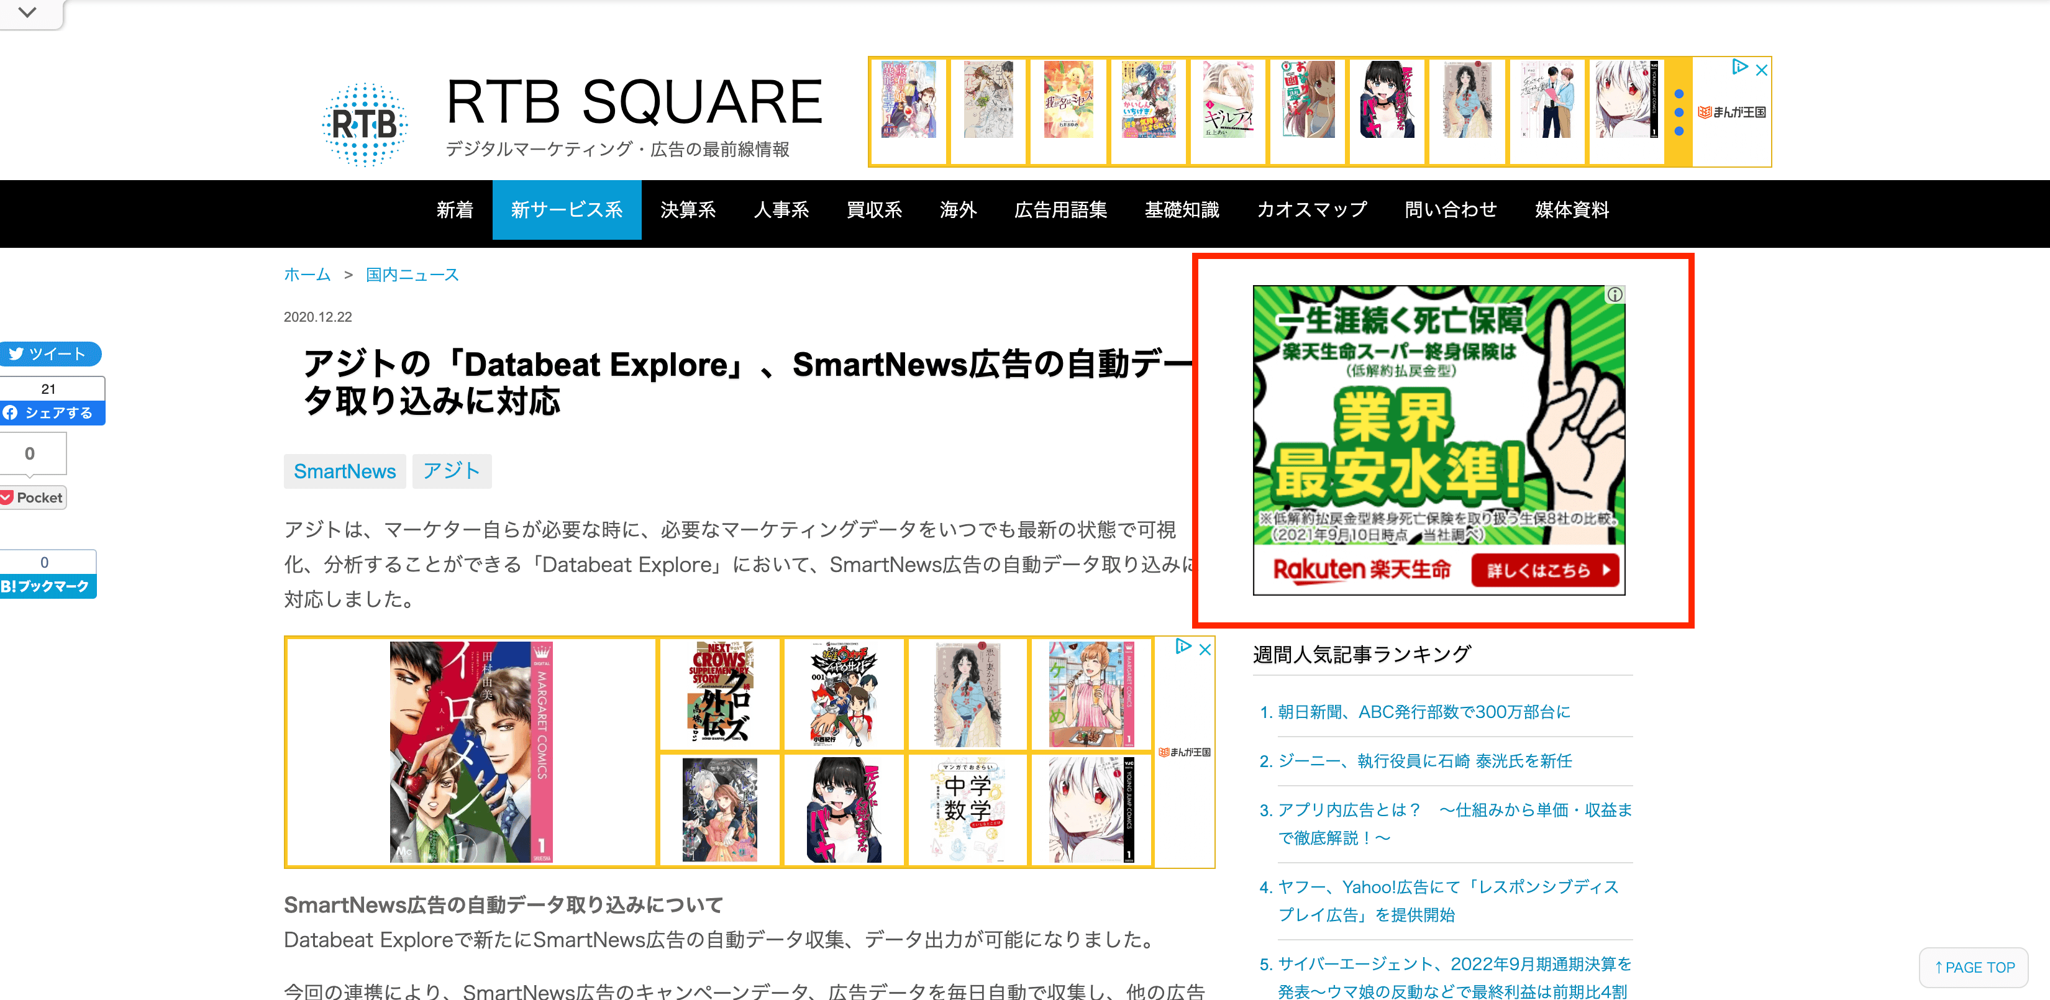Image resolution: width=2050 pixels, height=1000 pixels.
Task: Click the RTB SQUARE site title
Action: pyautogui.click(x=634, y=102)
